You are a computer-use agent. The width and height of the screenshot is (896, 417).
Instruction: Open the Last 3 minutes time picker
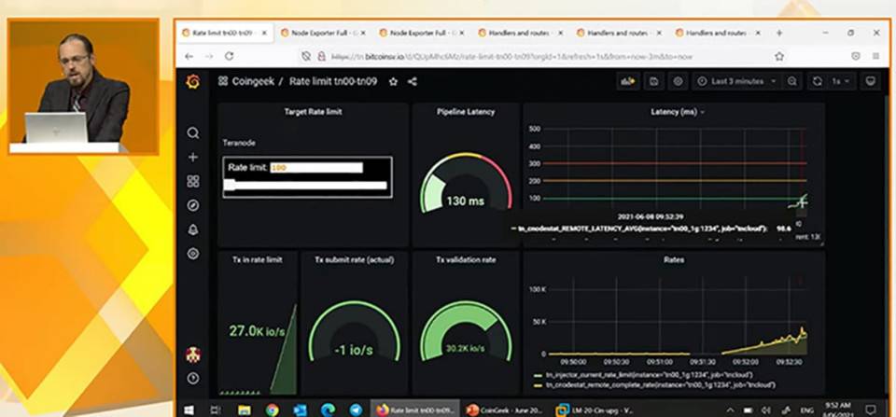[737, 82]
